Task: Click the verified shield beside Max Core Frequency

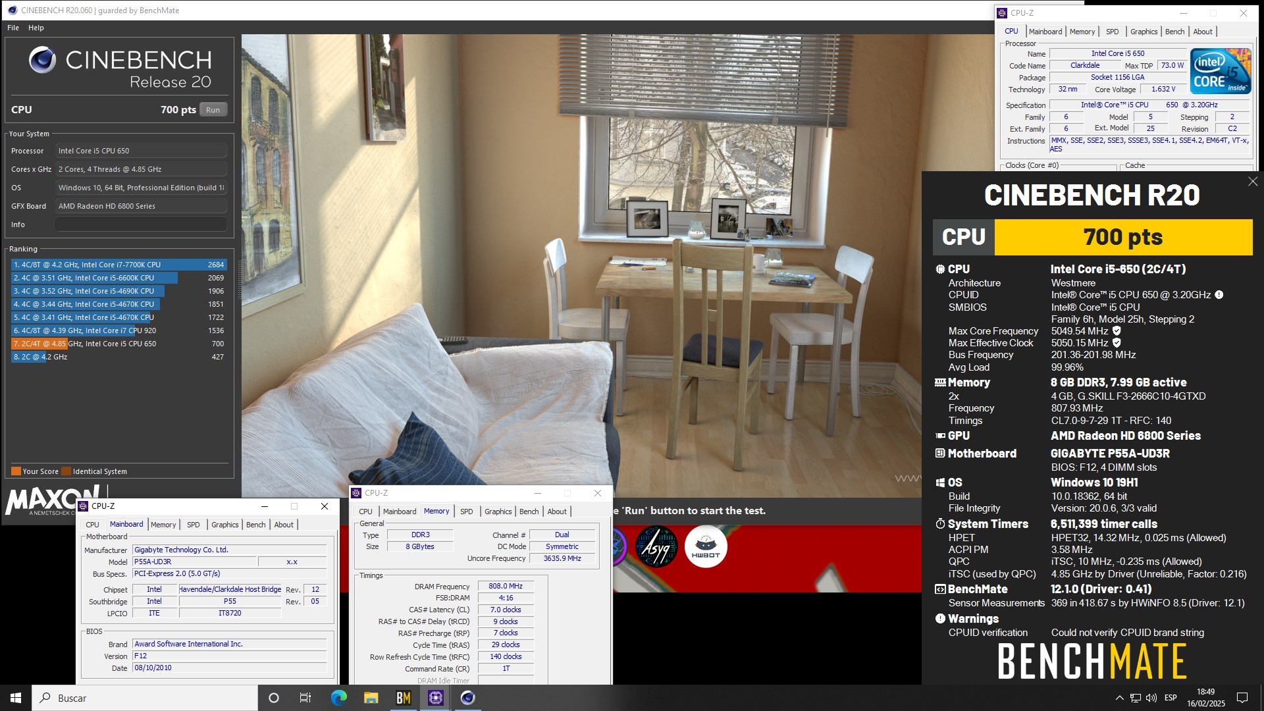Action: point(1117,331)
